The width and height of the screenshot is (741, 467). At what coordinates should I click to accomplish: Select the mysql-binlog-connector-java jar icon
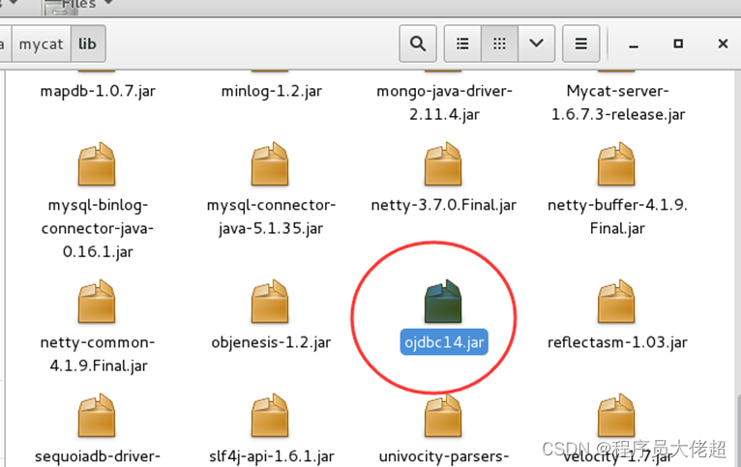point(97,163)
